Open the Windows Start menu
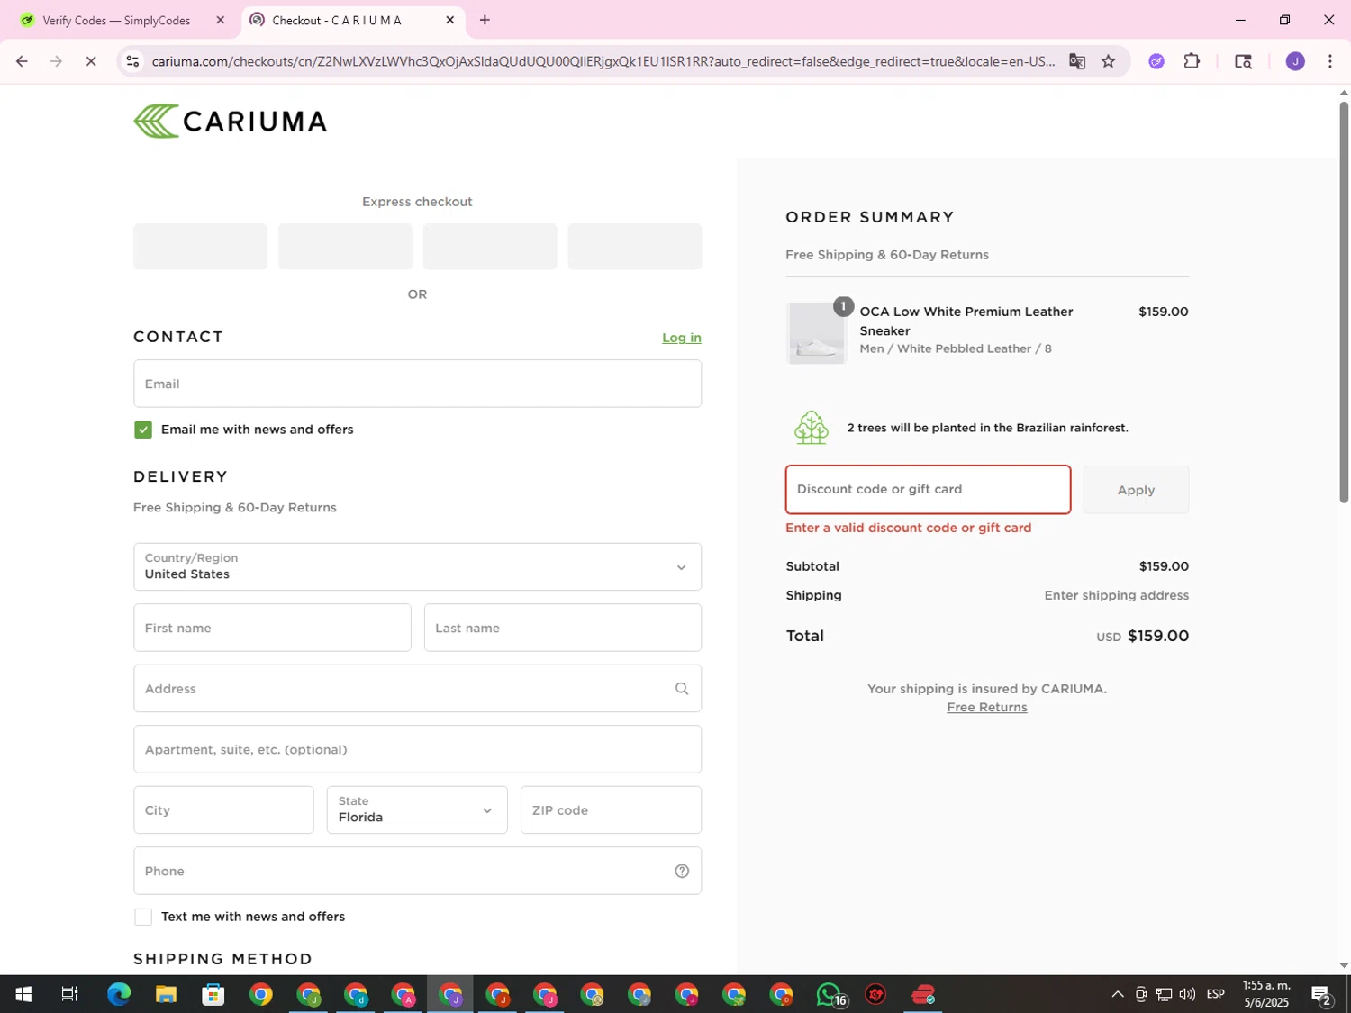The height and width of the screenshot is (1013, 1351). point(23,995)
